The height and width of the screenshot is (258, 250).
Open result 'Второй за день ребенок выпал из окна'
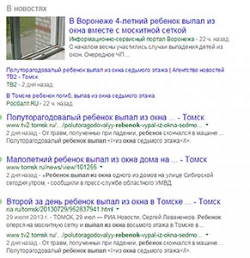113,201
